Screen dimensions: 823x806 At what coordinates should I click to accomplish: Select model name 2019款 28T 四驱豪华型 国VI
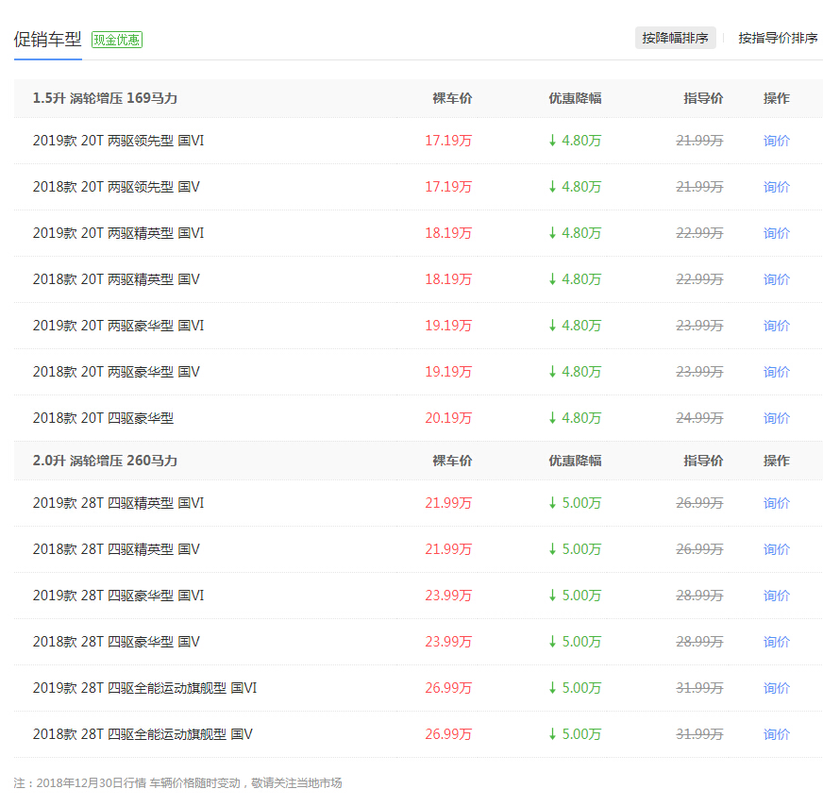coord(118,595)
